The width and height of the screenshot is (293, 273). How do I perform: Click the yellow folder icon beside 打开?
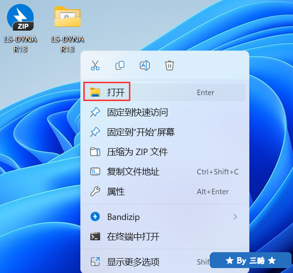click(95, 92)
